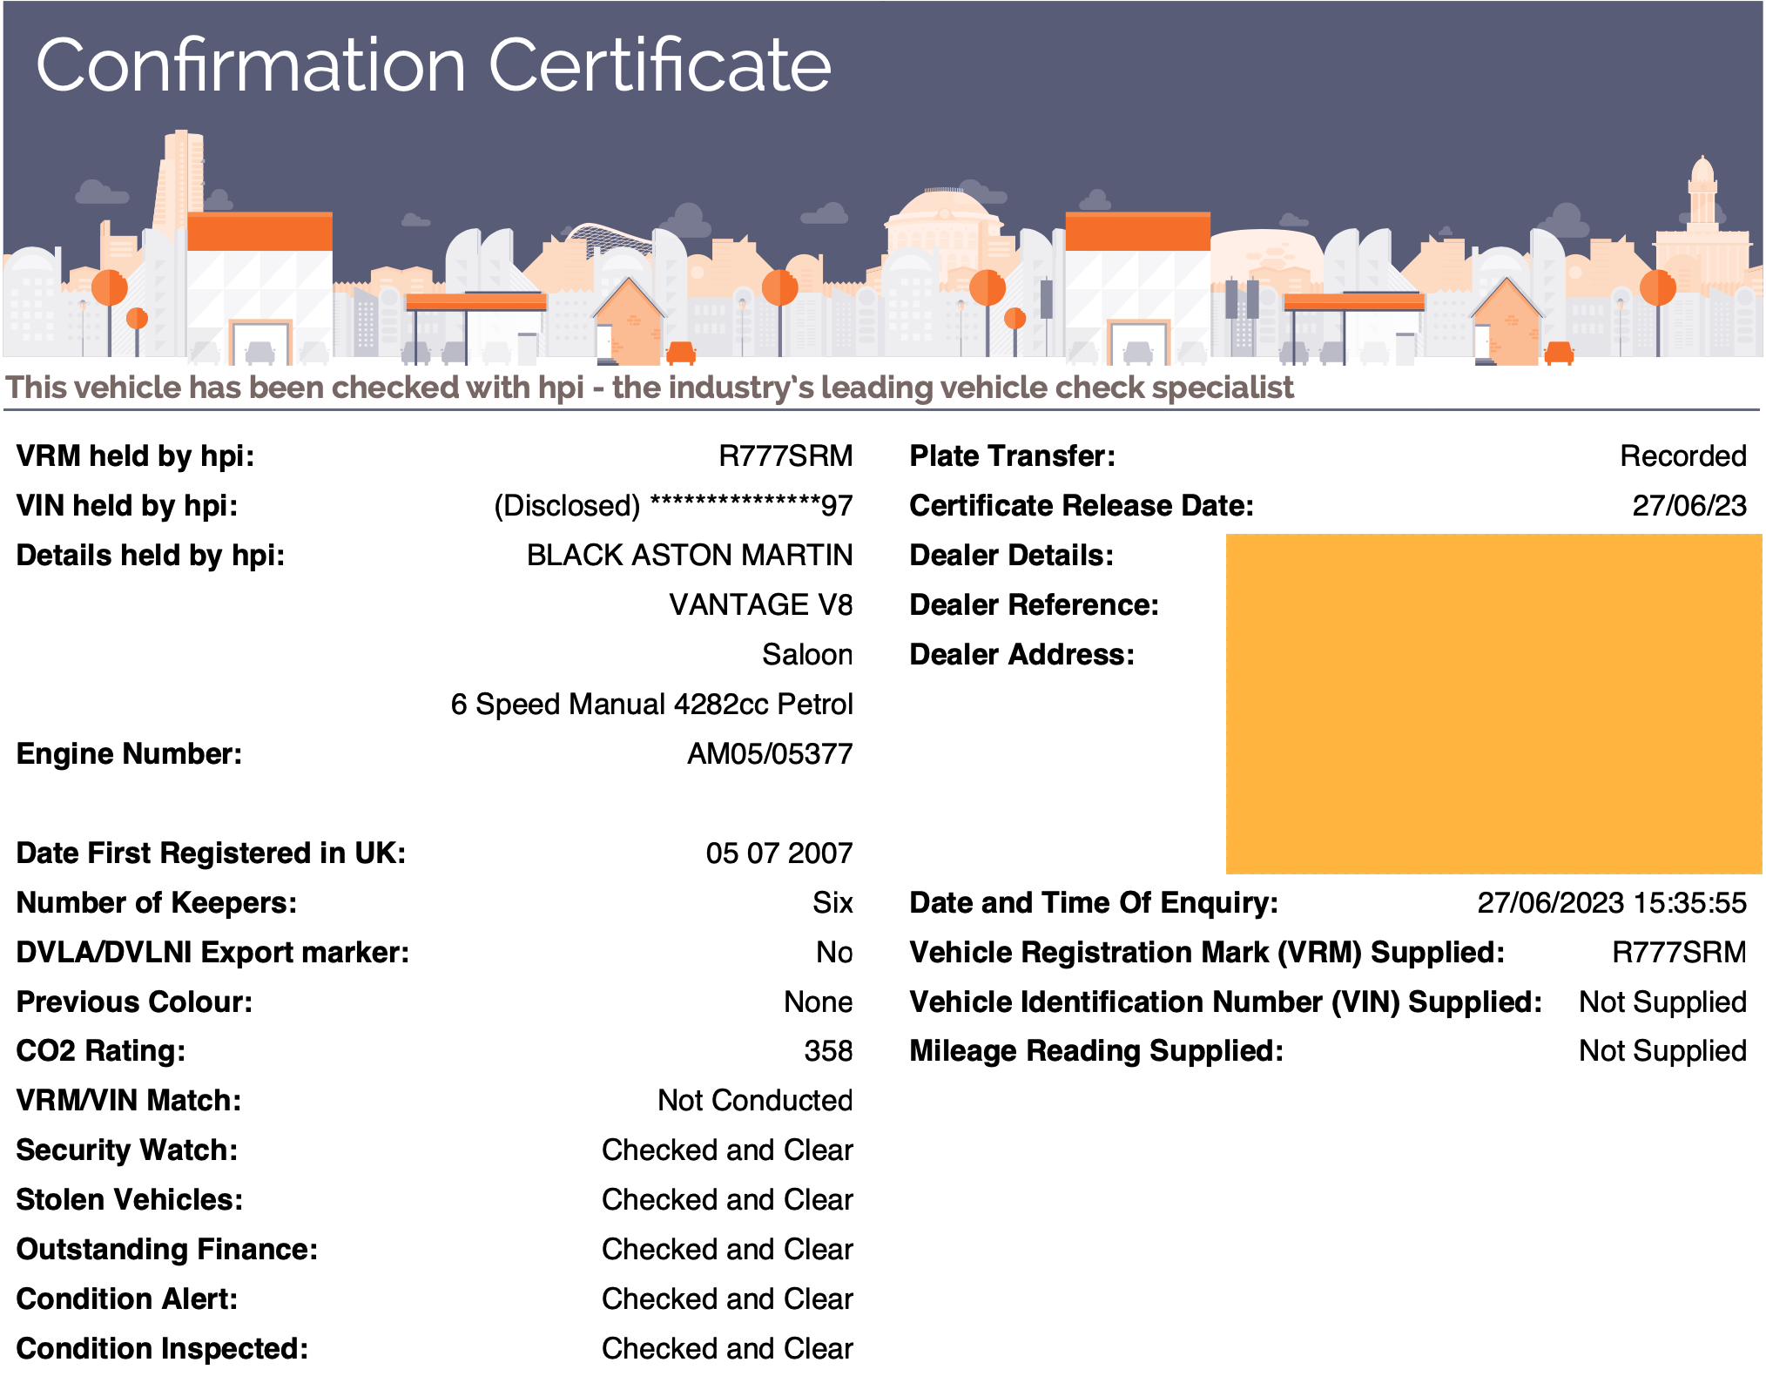This screenshot has width=1766, height=1376.
Task: Select the 'VANTAGE V8' line
Action: [761, 605]
